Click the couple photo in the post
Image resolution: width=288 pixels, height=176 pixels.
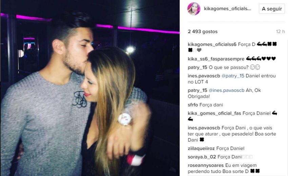click(x=90, y=88)
